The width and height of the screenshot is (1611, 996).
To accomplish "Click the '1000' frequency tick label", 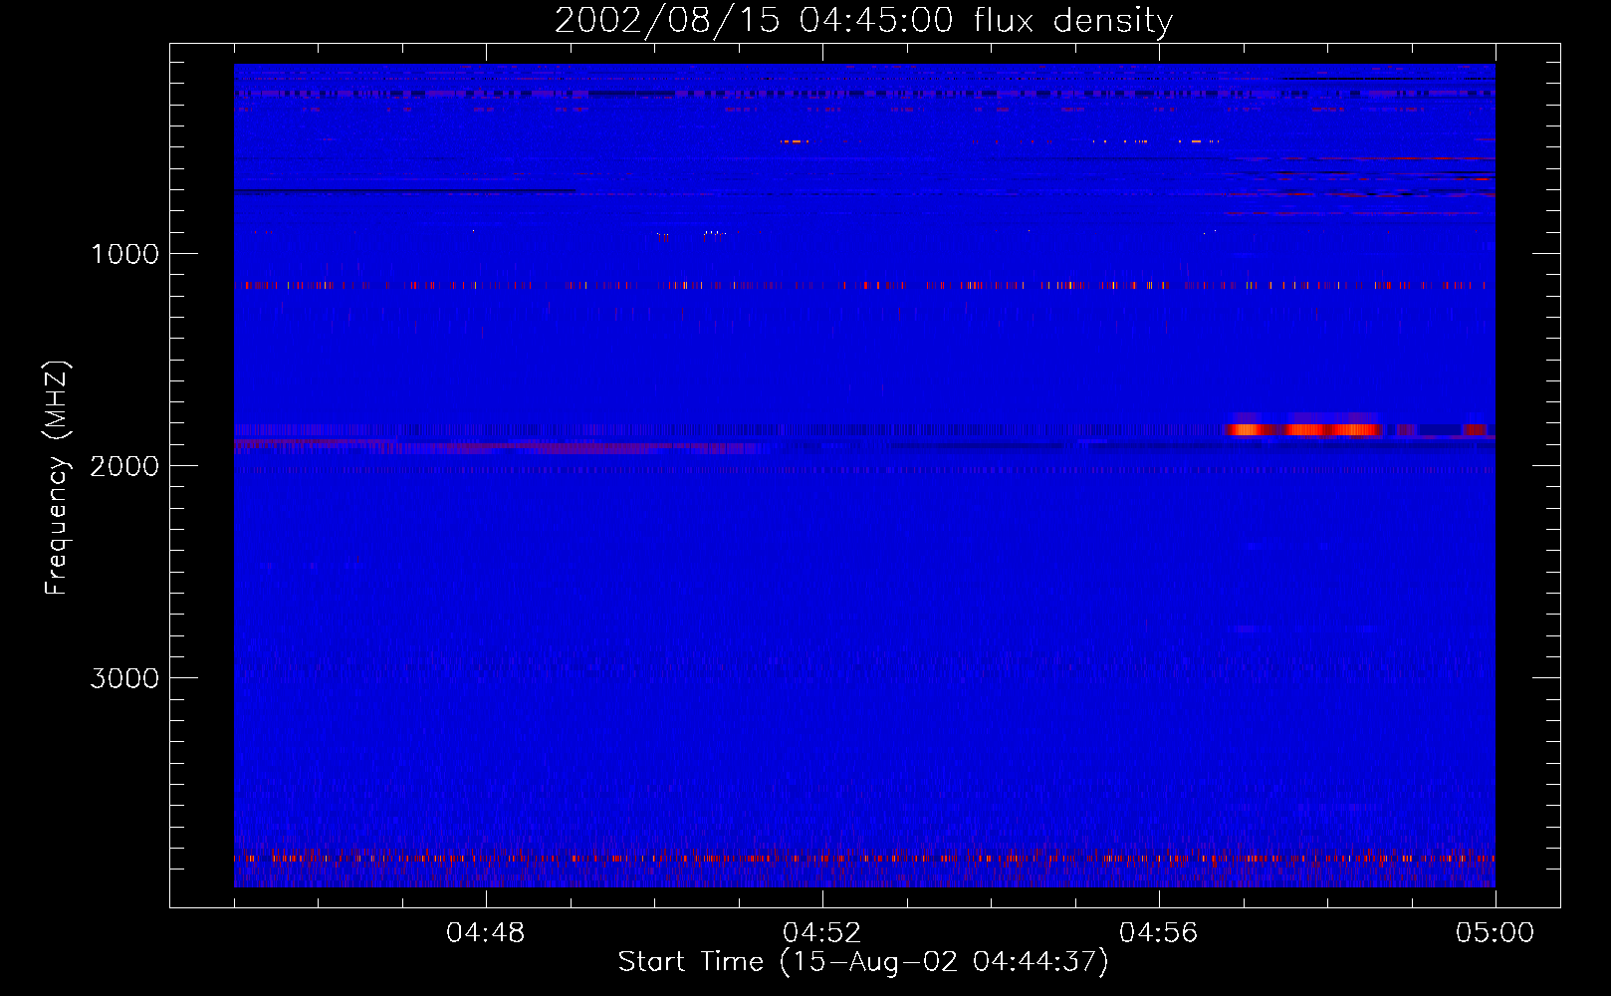I will tap(124, 254).
